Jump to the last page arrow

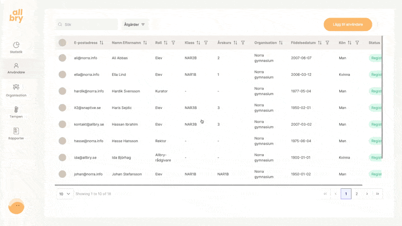point(377,193)
